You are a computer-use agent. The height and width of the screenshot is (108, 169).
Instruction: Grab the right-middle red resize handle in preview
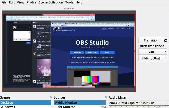(135, 51)
